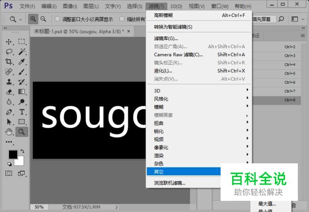Open the channels panel menu icon

(x=303, y=36)
